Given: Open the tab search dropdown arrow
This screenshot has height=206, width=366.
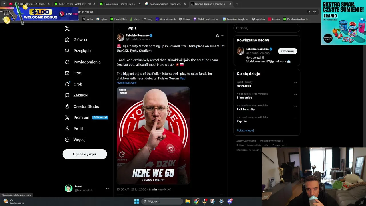Looking at the screenshot, I should click(3, 4).
